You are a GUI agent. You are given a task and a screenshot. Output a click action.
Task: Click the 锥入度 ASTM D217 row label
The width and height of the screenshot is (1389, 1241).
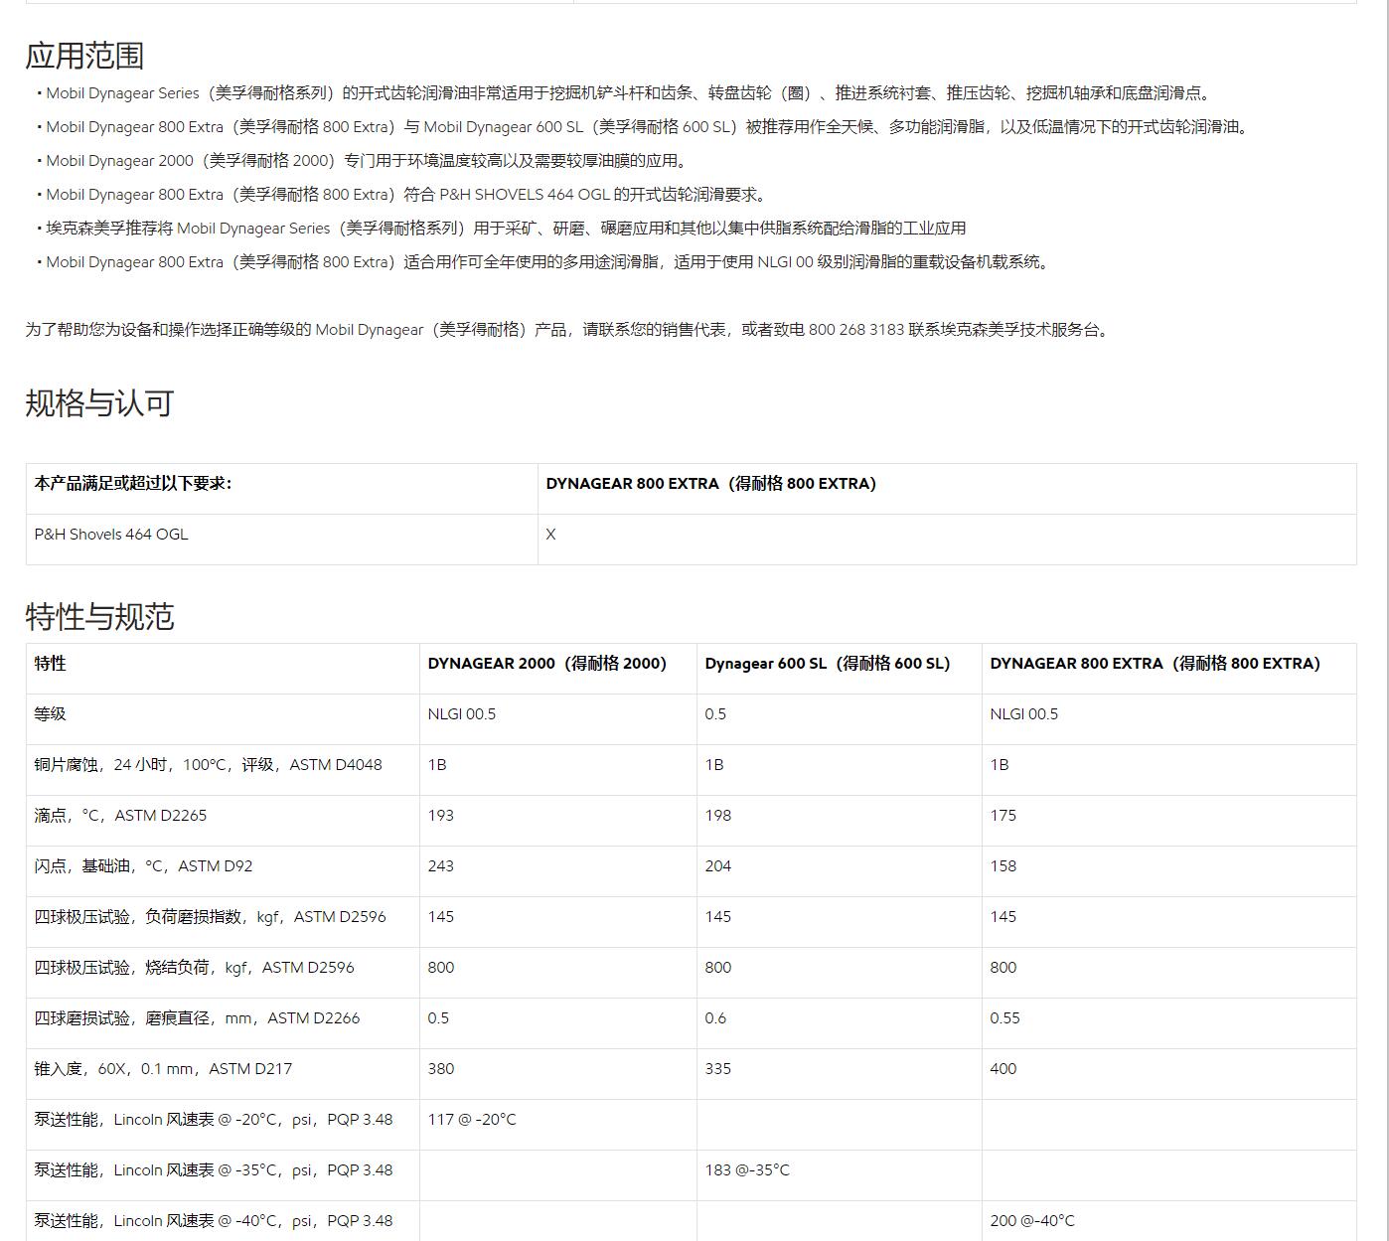[163, 1069]
